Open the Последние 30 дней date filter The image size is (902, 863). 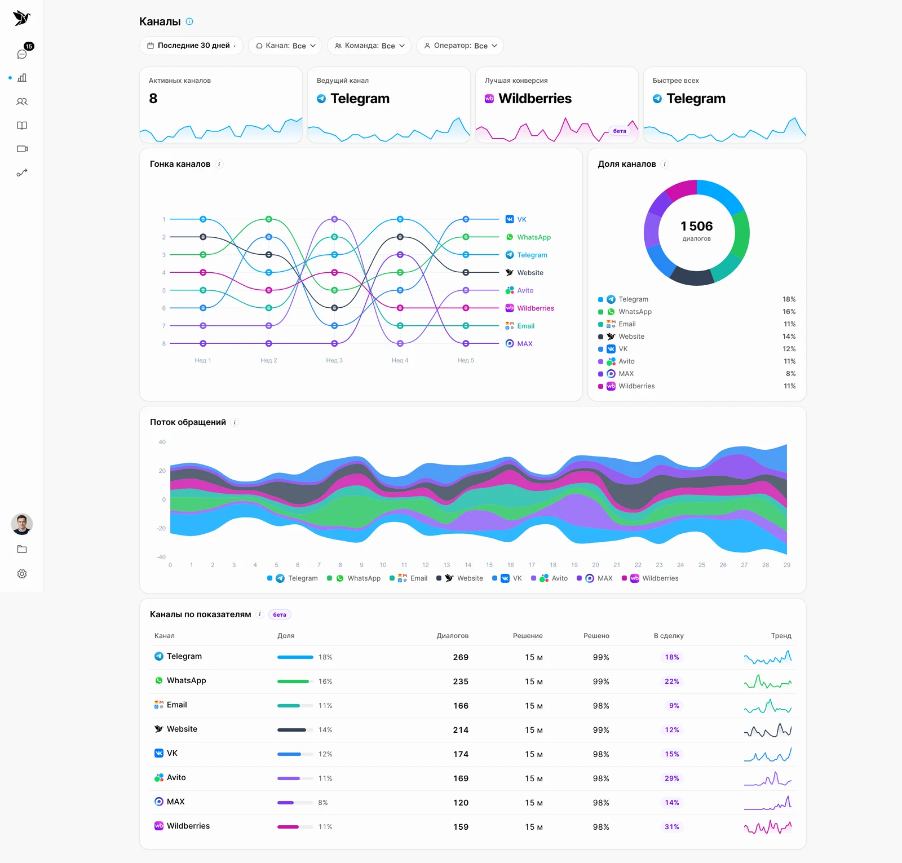pyautogui.click(x=191, y=46)
